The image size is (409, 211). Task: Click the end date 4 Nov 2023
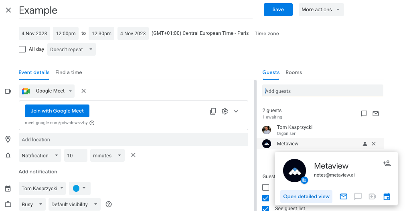point(133,33)
